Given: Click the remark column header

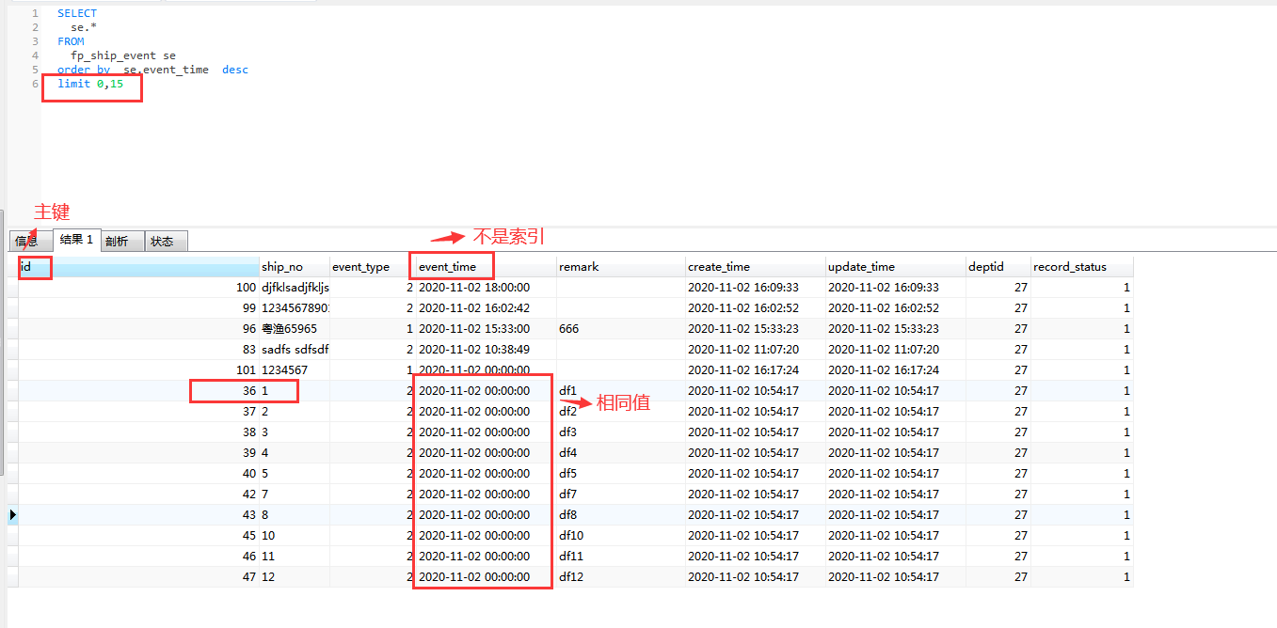Looking at the screenshot, I should (x=621, y=267).
